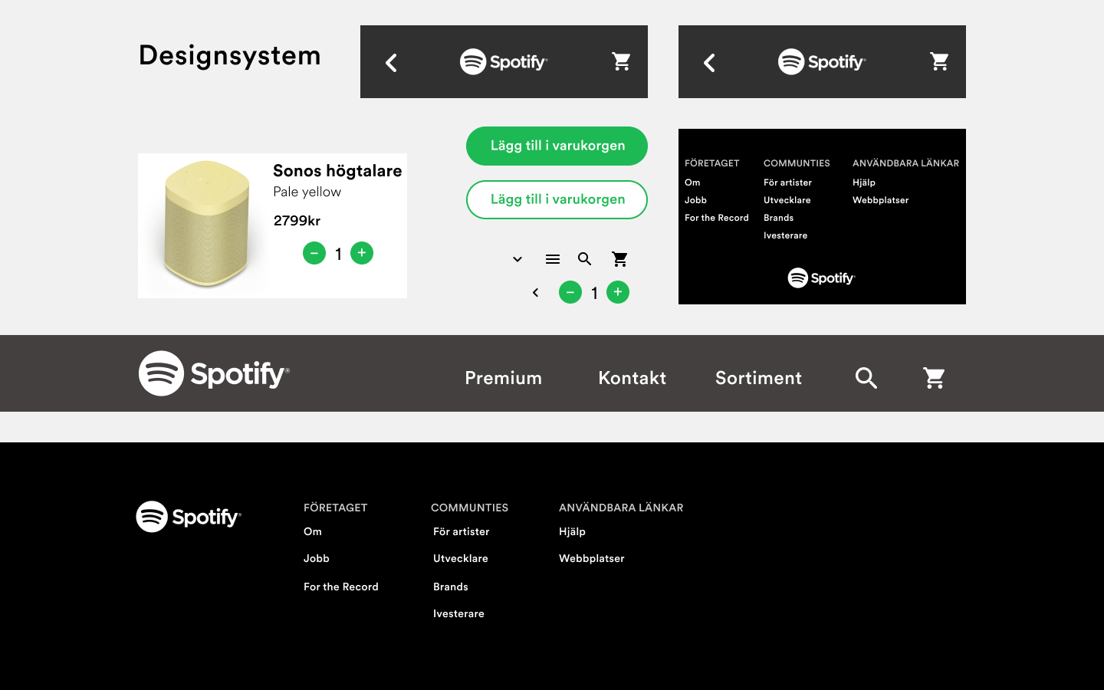Click filled green Lägg till i varukorgen button
This screenshot has width=1104, height=690.
coord(557,146)
